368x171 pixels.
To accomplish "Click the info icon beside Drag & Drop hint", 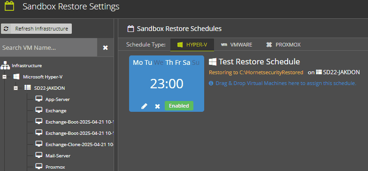I will (211, 83).
